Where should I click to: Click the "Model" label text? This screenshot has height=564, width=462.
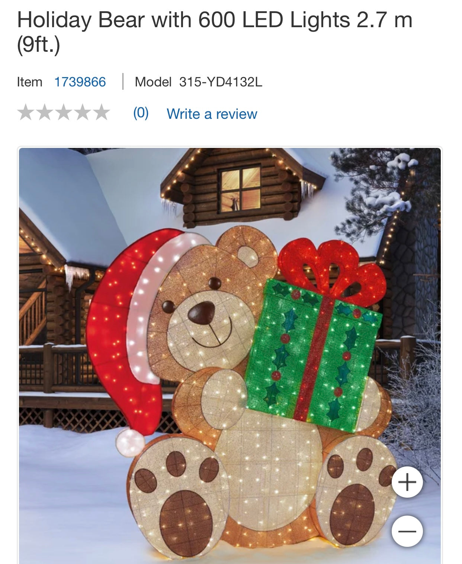click(x=153, y=82)
